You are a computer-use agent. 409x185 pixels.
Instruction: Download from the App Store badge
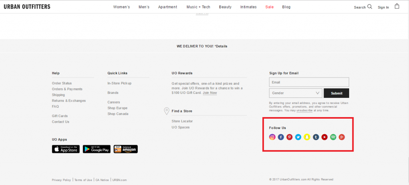click(x=66, y=149)
